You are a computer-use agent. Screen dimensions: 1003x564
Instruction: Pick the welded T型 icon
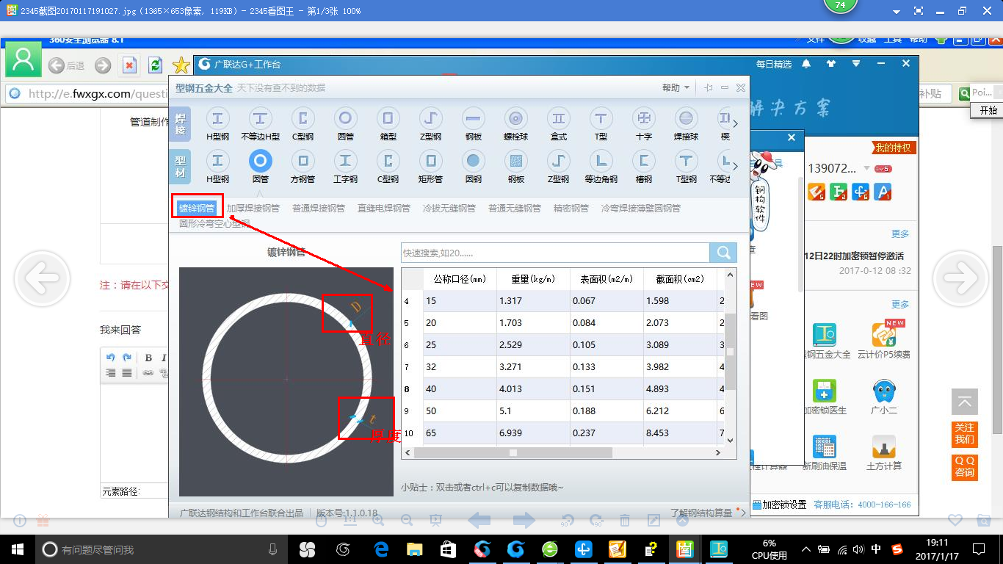click(601, 118)
